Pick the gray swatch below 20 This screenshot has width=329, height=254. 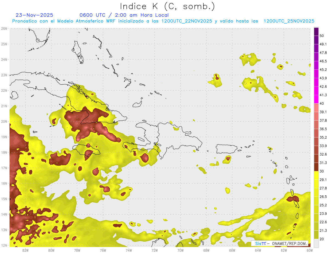pos(316,243)
